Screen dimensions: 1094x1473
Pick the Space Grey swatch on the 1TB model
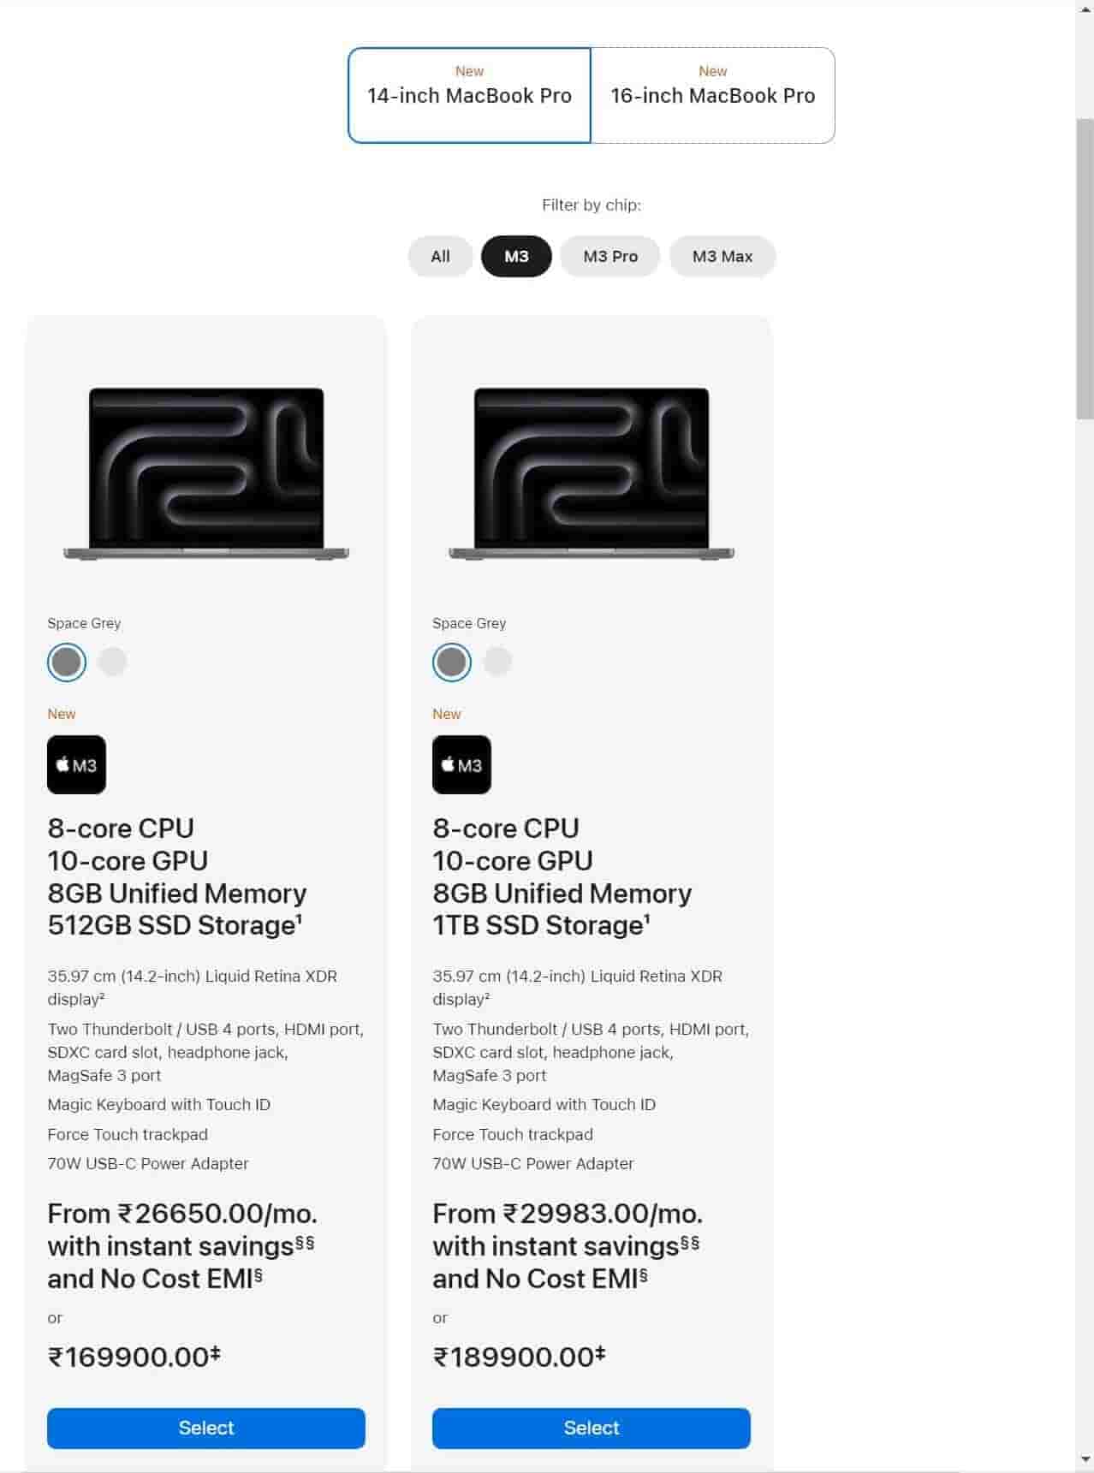pyautogui.click(x=452, y=662)
